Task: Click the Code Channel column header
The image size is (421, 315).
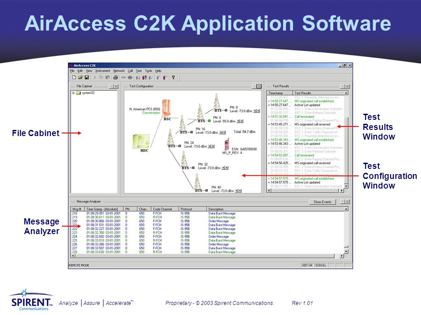Action: pyautogui.click(x=165, y=209)
